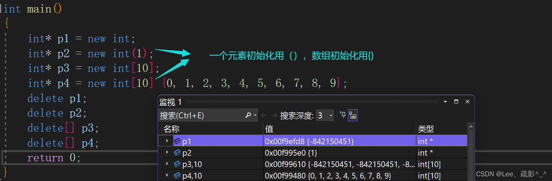The image size is (552, 181).
Task: Click the 'int* p1 = new int;' code line
Action: tap(82, 39)
